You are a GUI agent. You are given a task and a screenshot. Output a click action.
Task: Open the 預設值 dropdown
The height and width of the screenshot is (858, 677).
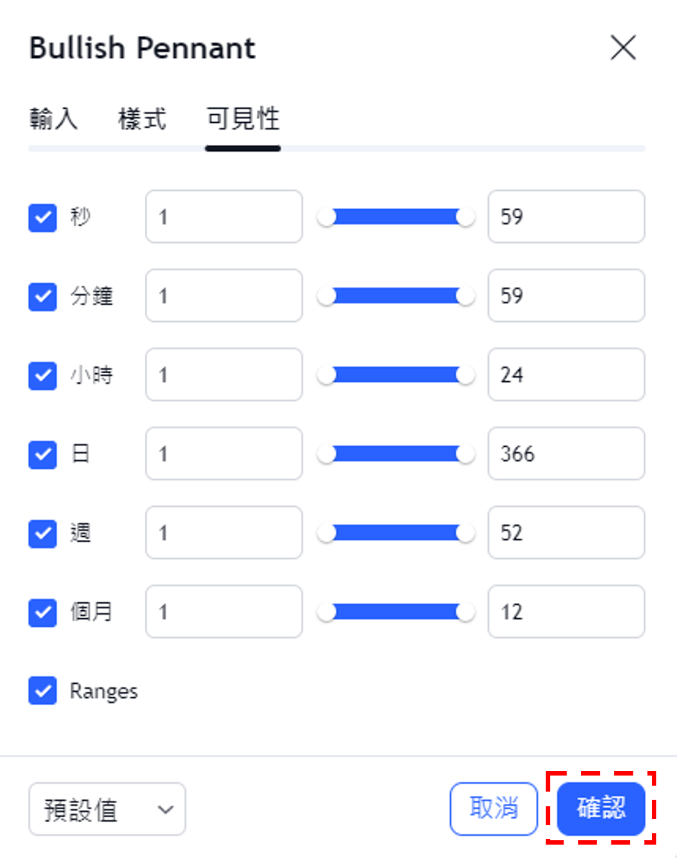click(107, 809)
